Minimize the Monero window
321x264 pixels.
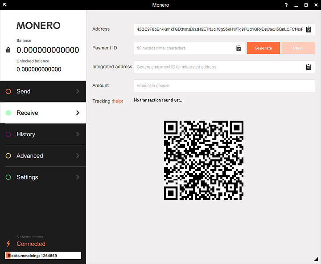(296, 5)
